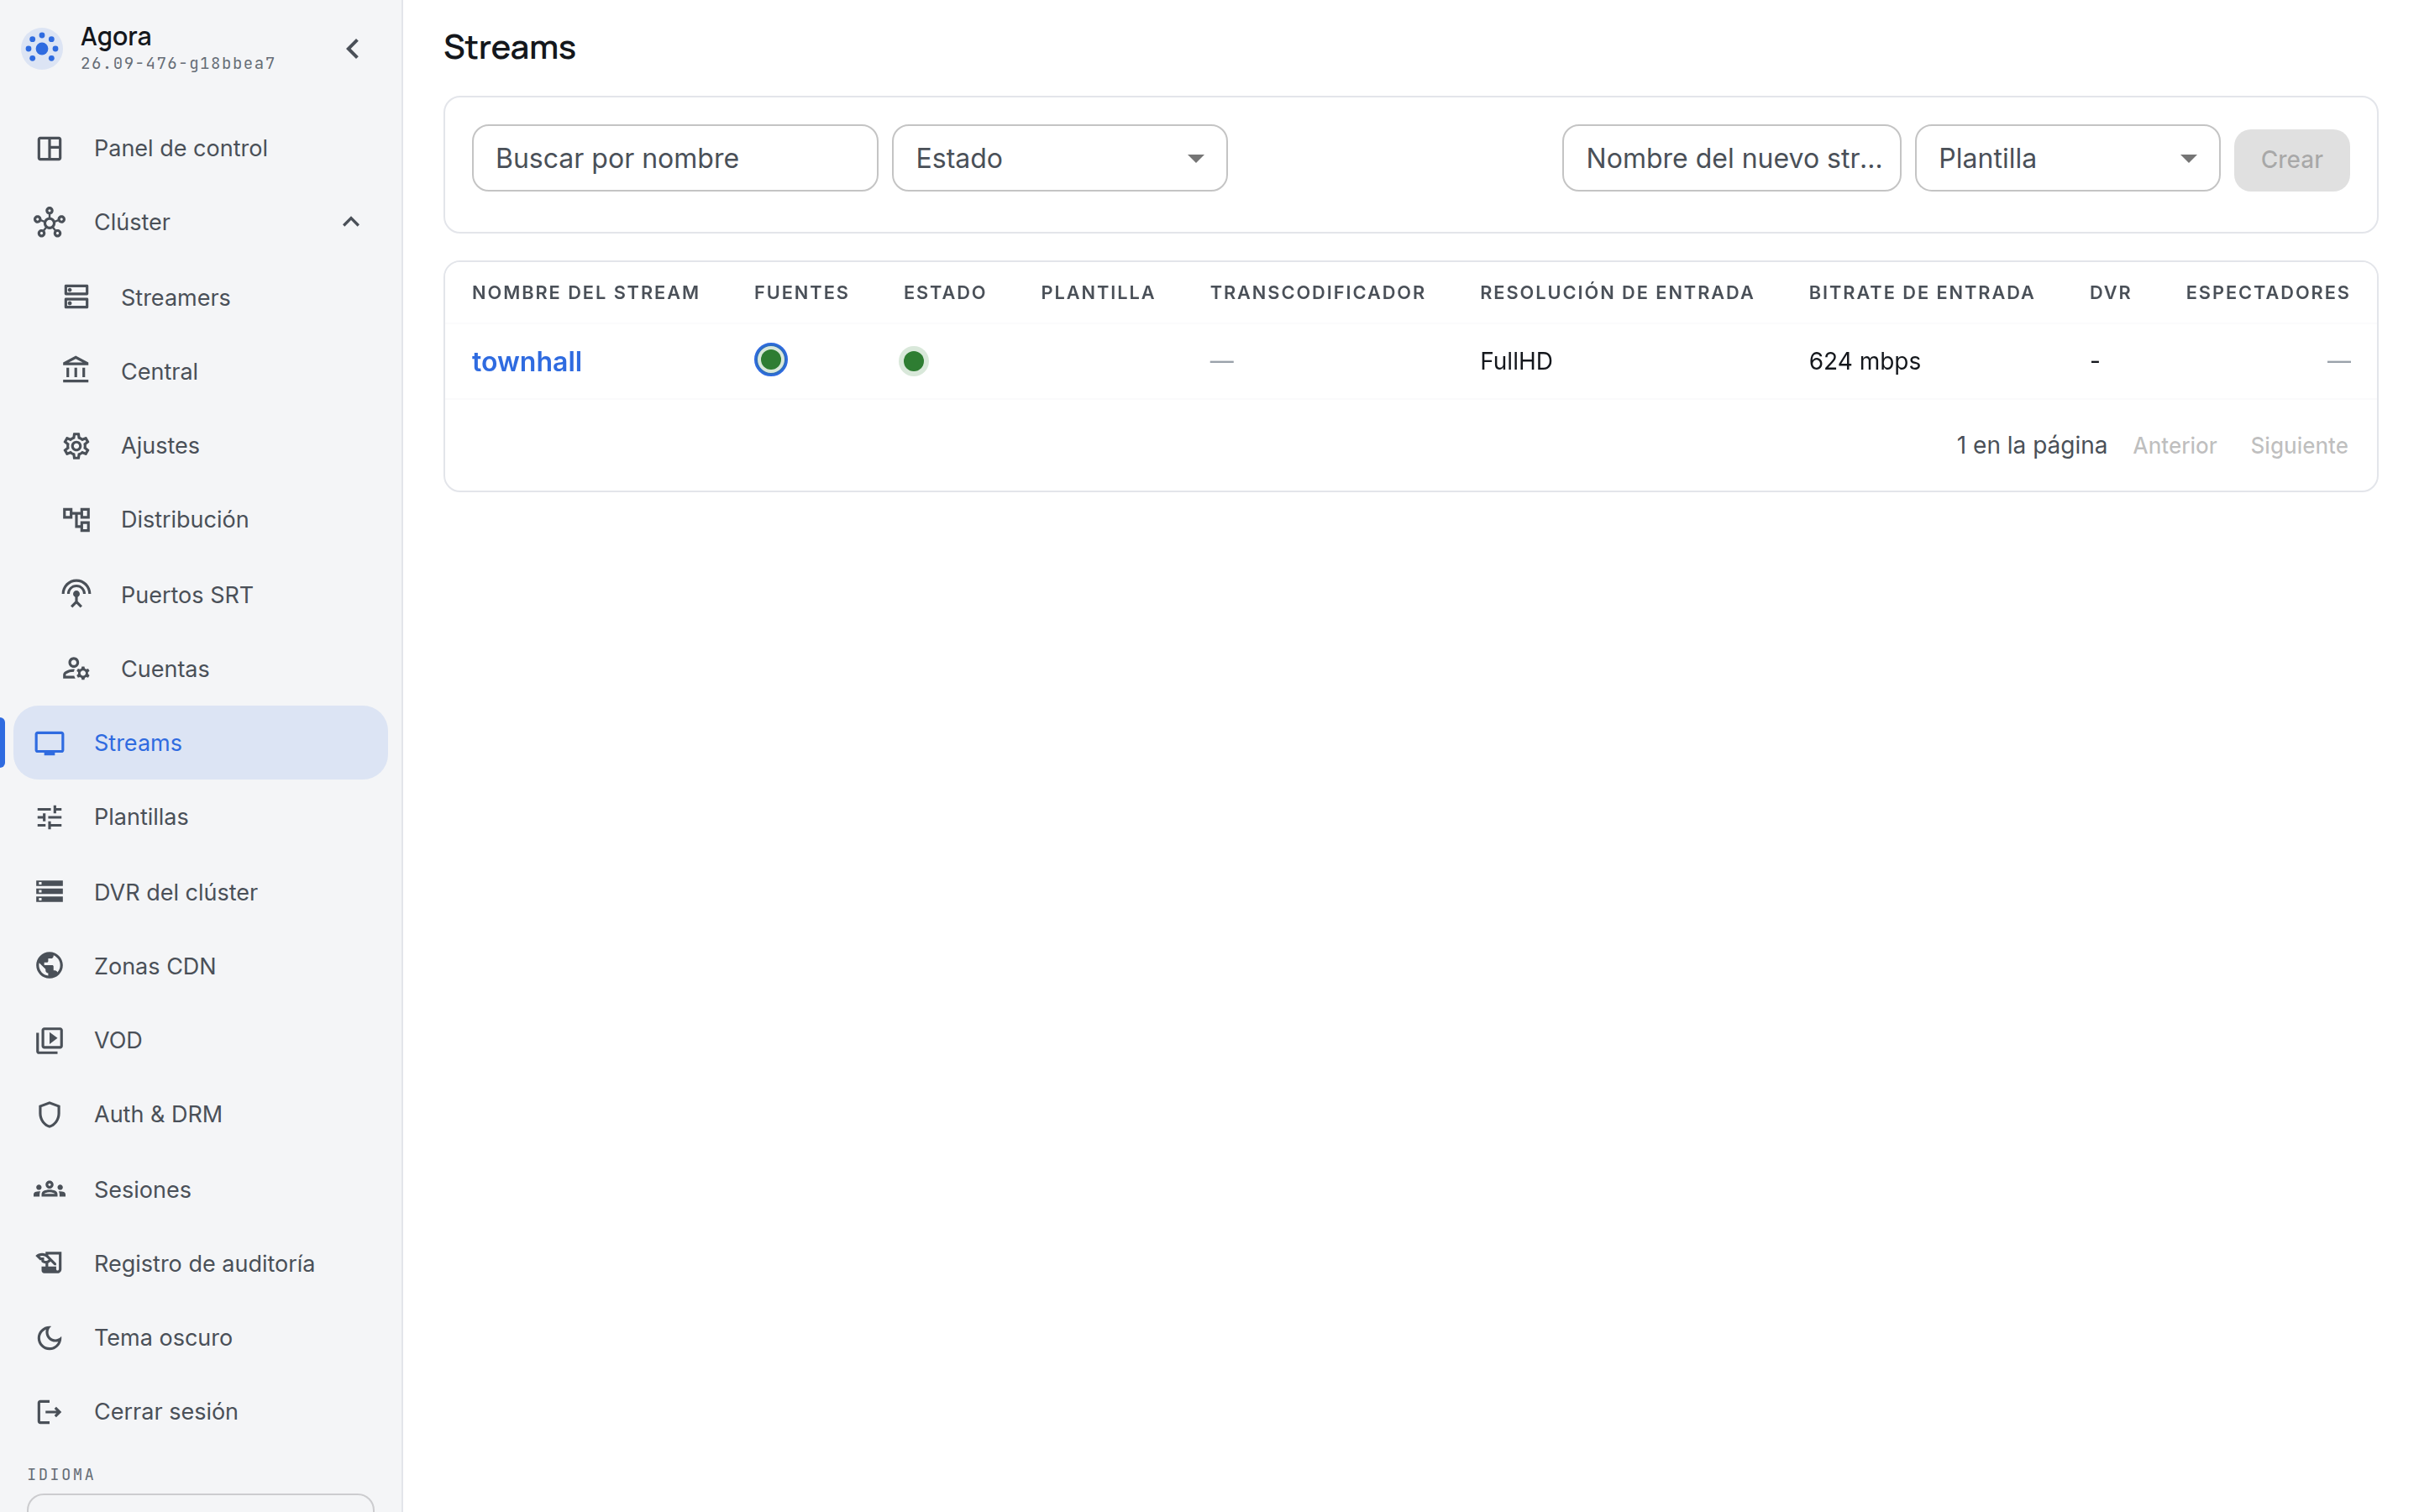
Task: Click the Ajustes gear icon
Action: tap(76, 445)
